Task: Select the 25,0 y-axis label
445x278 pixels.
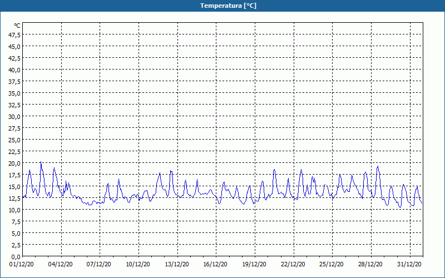Action: click(15, 140)
